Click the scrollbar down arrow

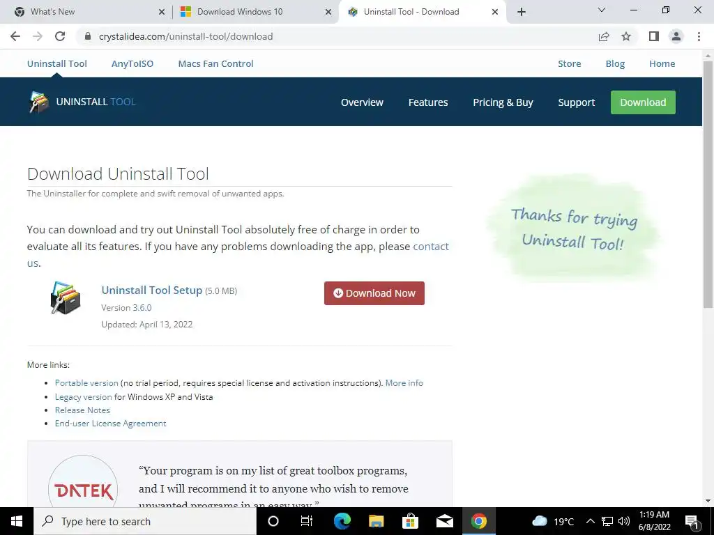point(708,501)
